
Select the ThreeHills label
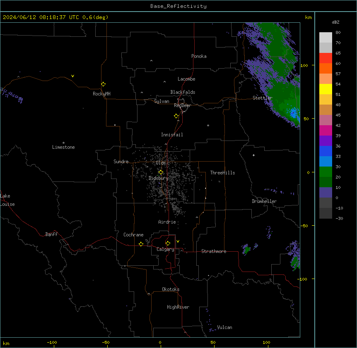tap(222, 173)
